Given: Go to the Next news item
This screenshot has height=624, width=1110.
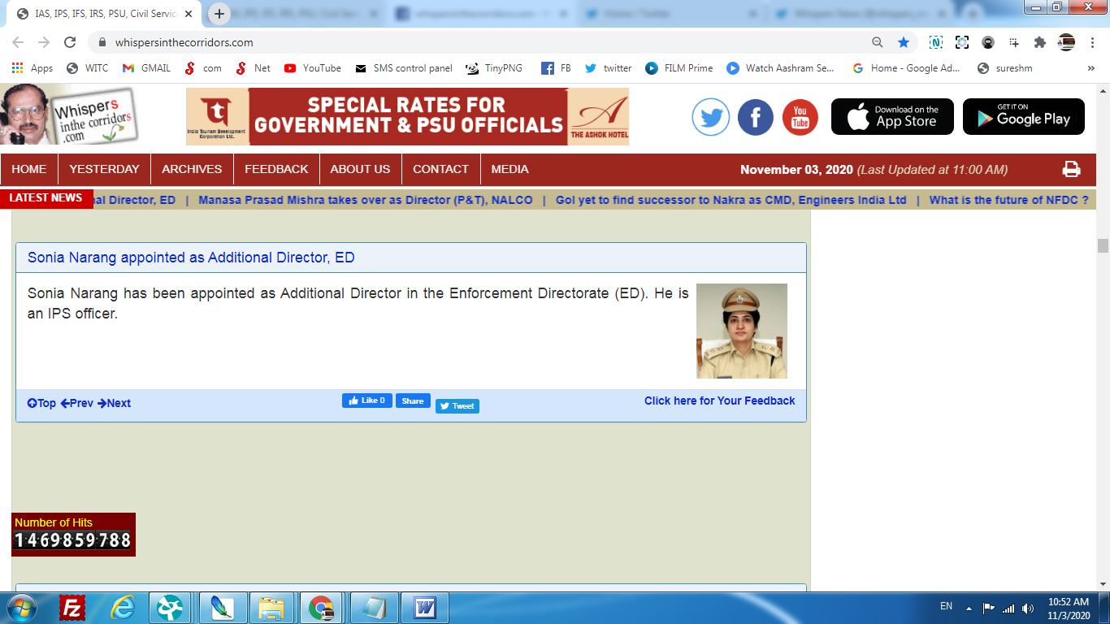Looking at the screenshot, I should tap(114, 403).
